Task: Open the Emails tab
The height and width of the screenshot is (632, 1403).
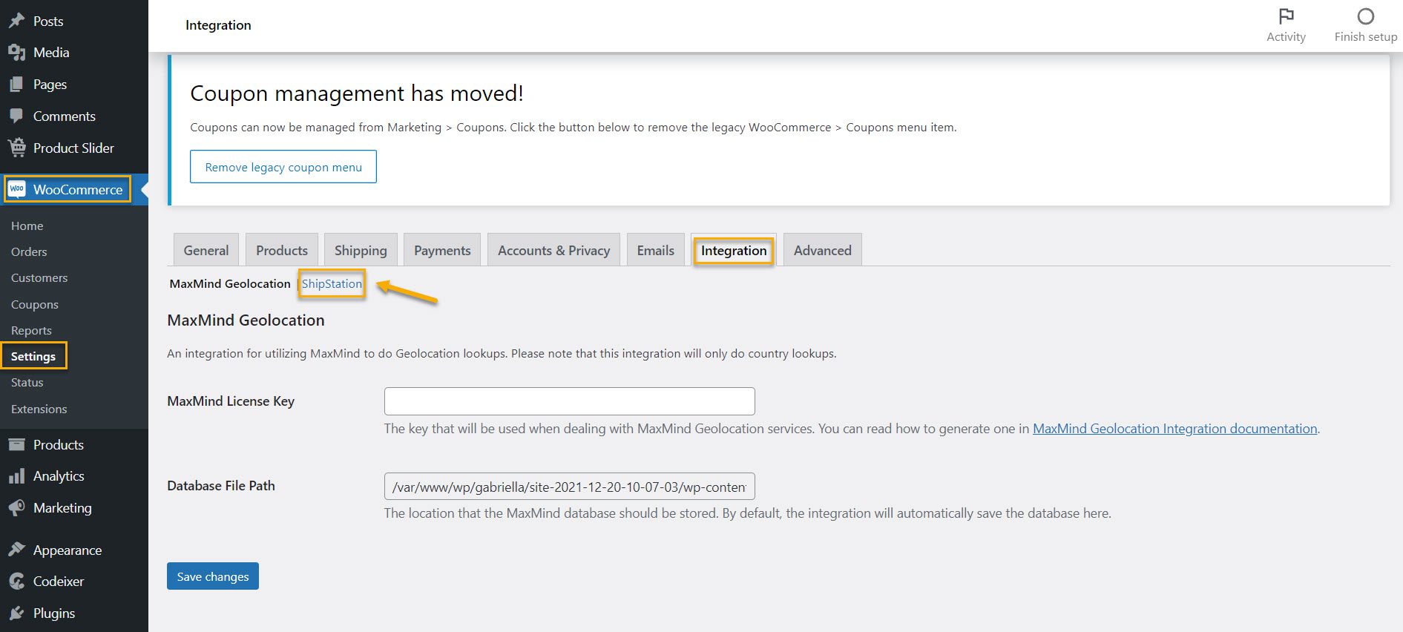Action: pyautogui.click(x=656, y=250)
